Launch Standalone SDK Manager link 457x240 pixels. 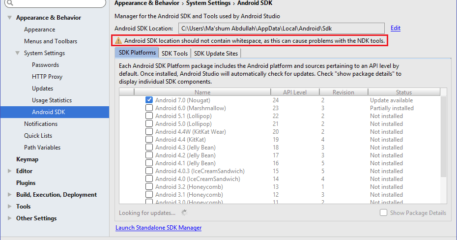(159, 228)
